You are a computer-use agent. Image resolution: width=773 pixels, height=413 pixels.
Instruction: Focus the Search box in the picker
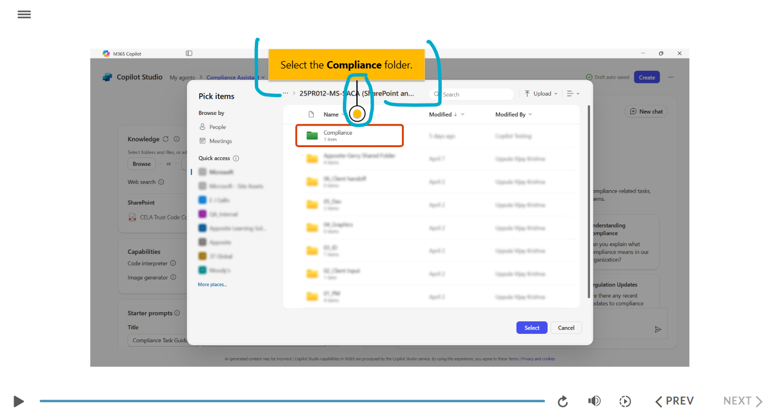472,94
